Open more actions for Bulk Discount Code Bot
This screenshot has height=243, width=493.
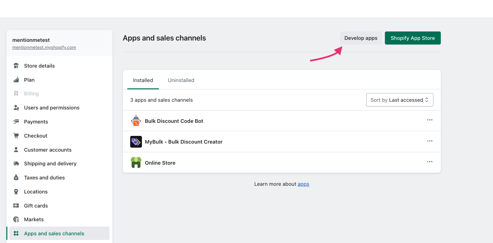[430, 120]
